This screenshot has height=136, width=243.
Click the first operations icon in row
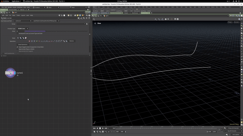pos(29,41)
